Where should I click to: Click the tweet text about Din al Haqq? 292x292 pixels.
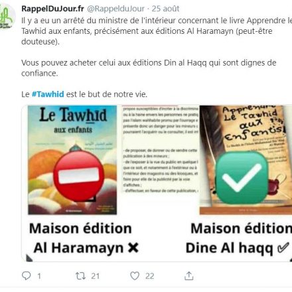[149, 68]
